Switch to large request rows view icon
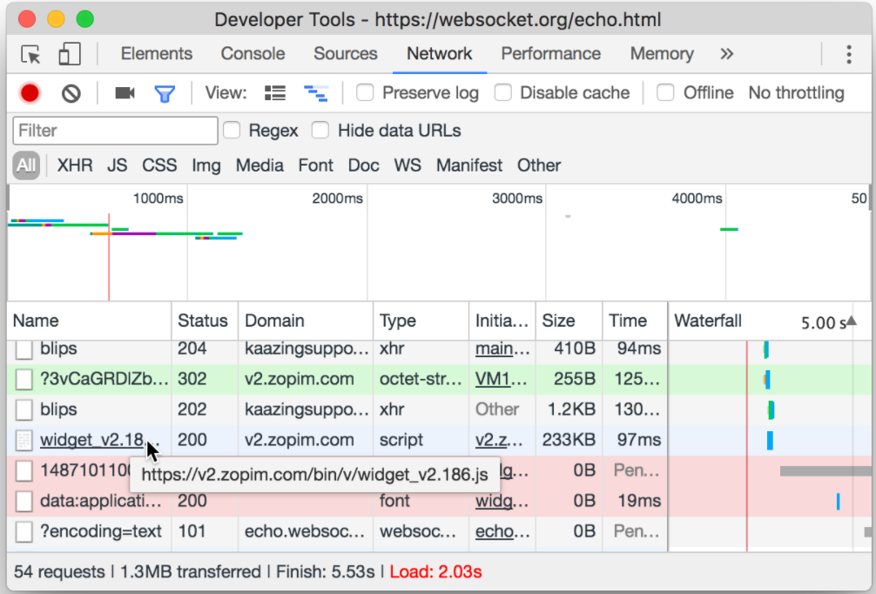This screenshot has height=594, width=876. tap(275, 93)
